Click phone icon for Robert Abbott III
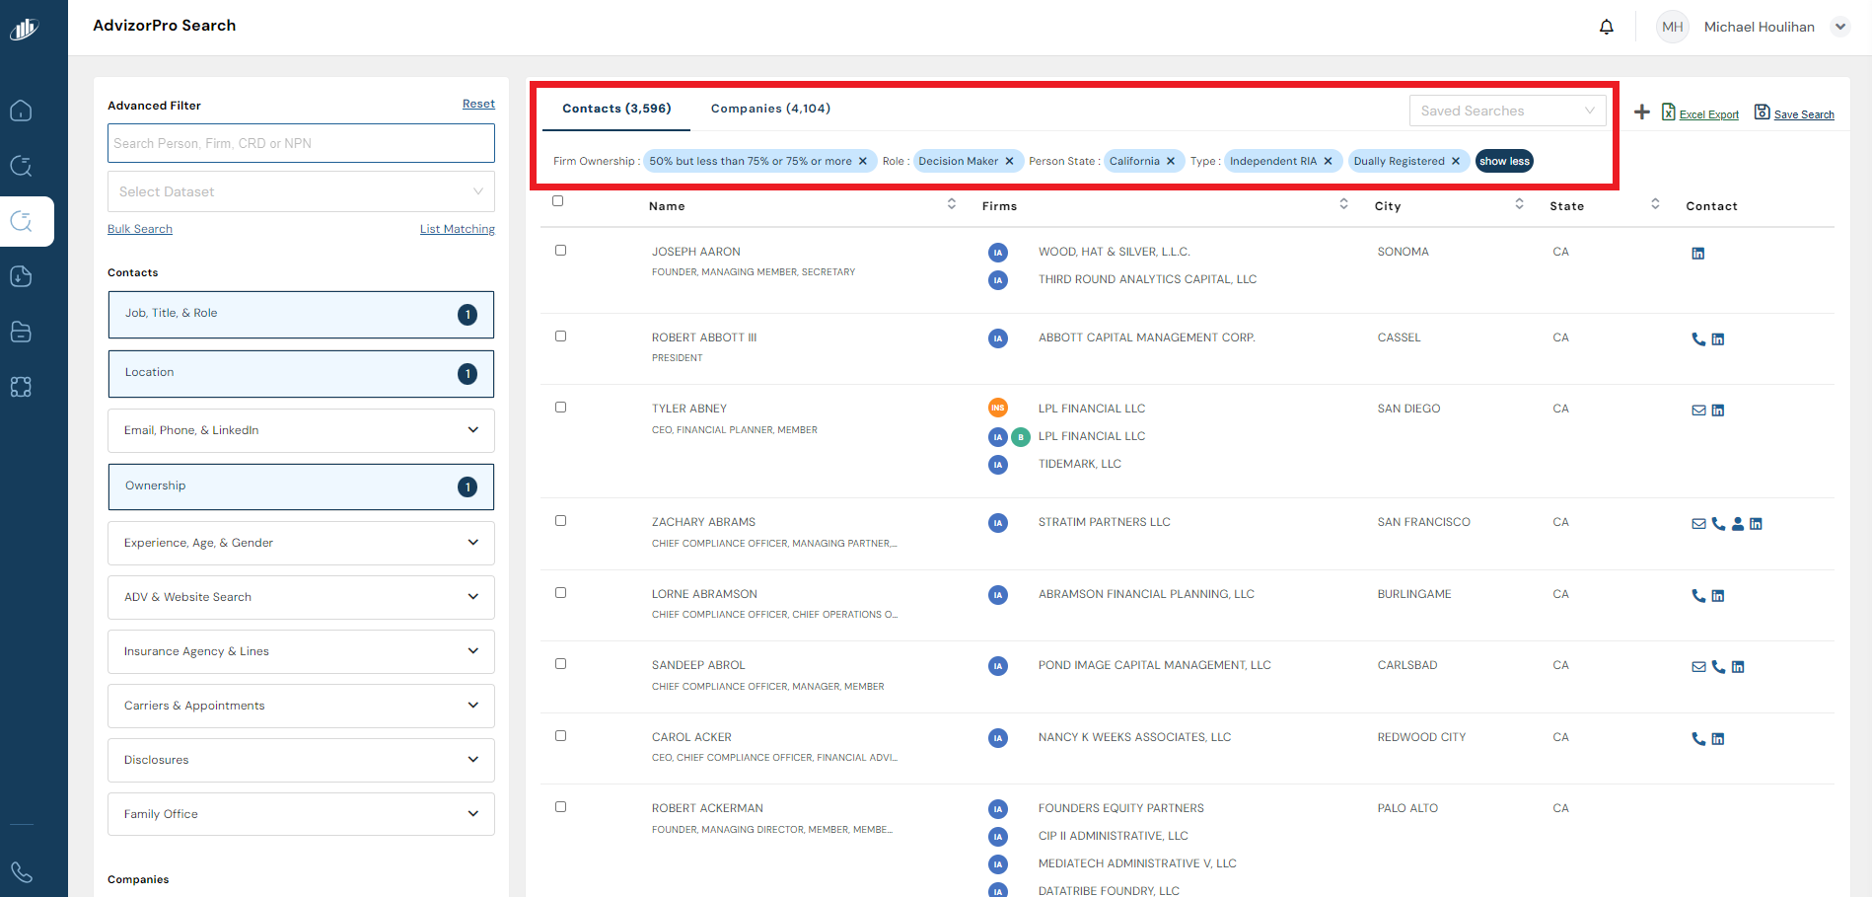The image size is (1872, 897). 1698,339
